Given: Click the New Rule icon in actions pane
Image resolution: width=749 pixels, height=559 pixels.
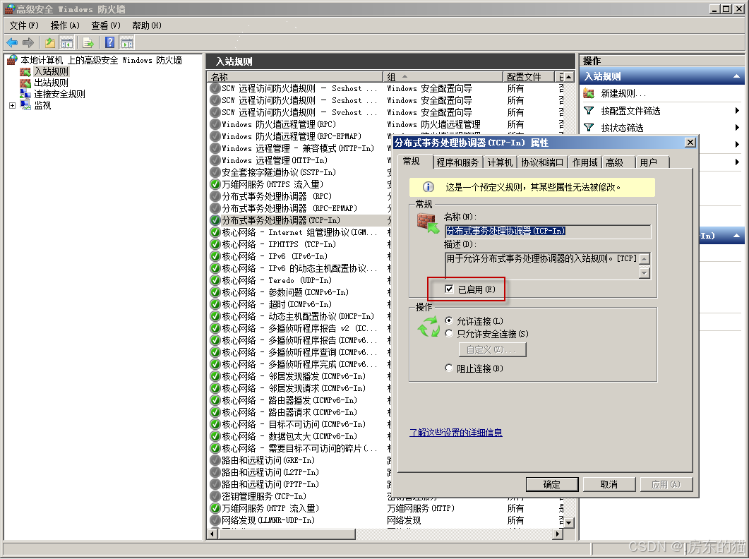Looking at the screenshot, I should point(589,93).
